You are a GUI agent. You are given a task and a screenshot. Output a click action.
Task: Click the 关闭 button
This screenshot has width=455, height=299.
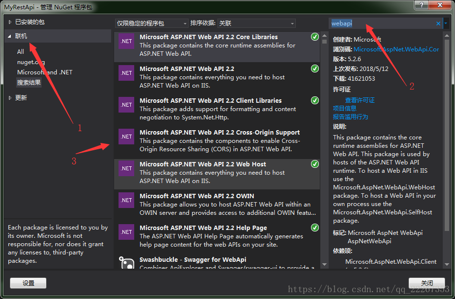(x=427, y=283)
